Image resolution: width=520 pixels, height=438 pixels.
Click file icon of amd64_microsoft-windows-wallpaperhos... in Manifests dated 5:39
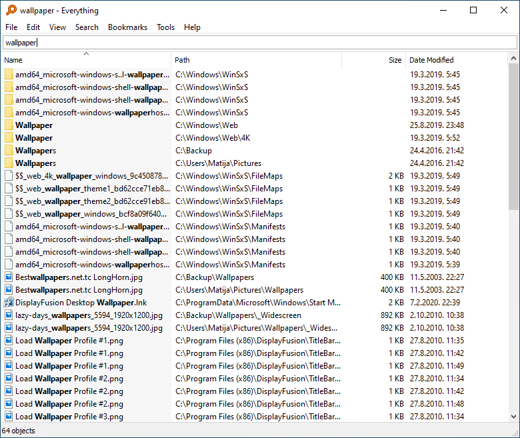(x=9, y=265)
